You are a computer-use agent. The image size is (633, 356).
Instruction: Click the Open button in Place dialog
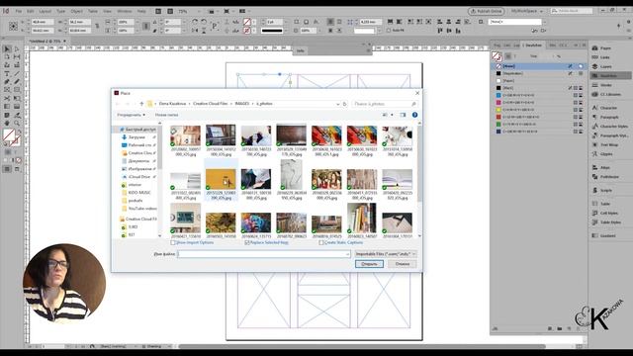(369, 264)
